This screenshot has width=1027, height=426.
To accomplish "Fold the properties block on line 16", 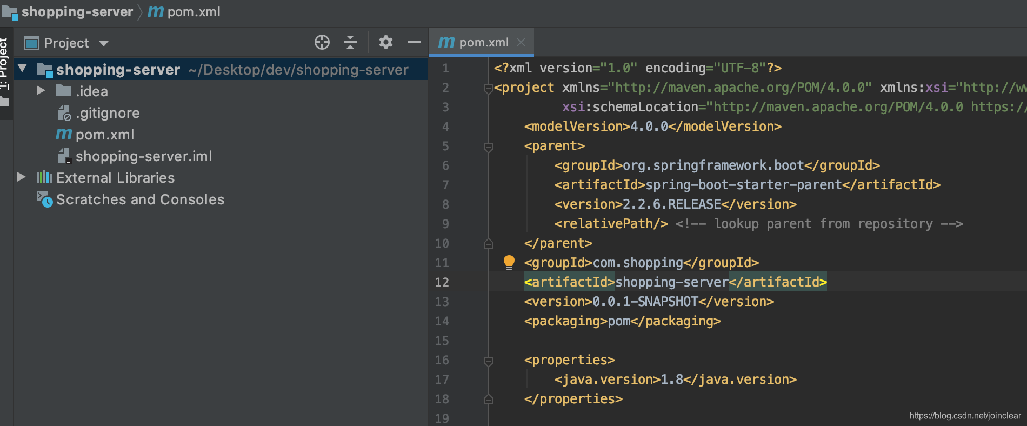I will click(x=489, y=361).
